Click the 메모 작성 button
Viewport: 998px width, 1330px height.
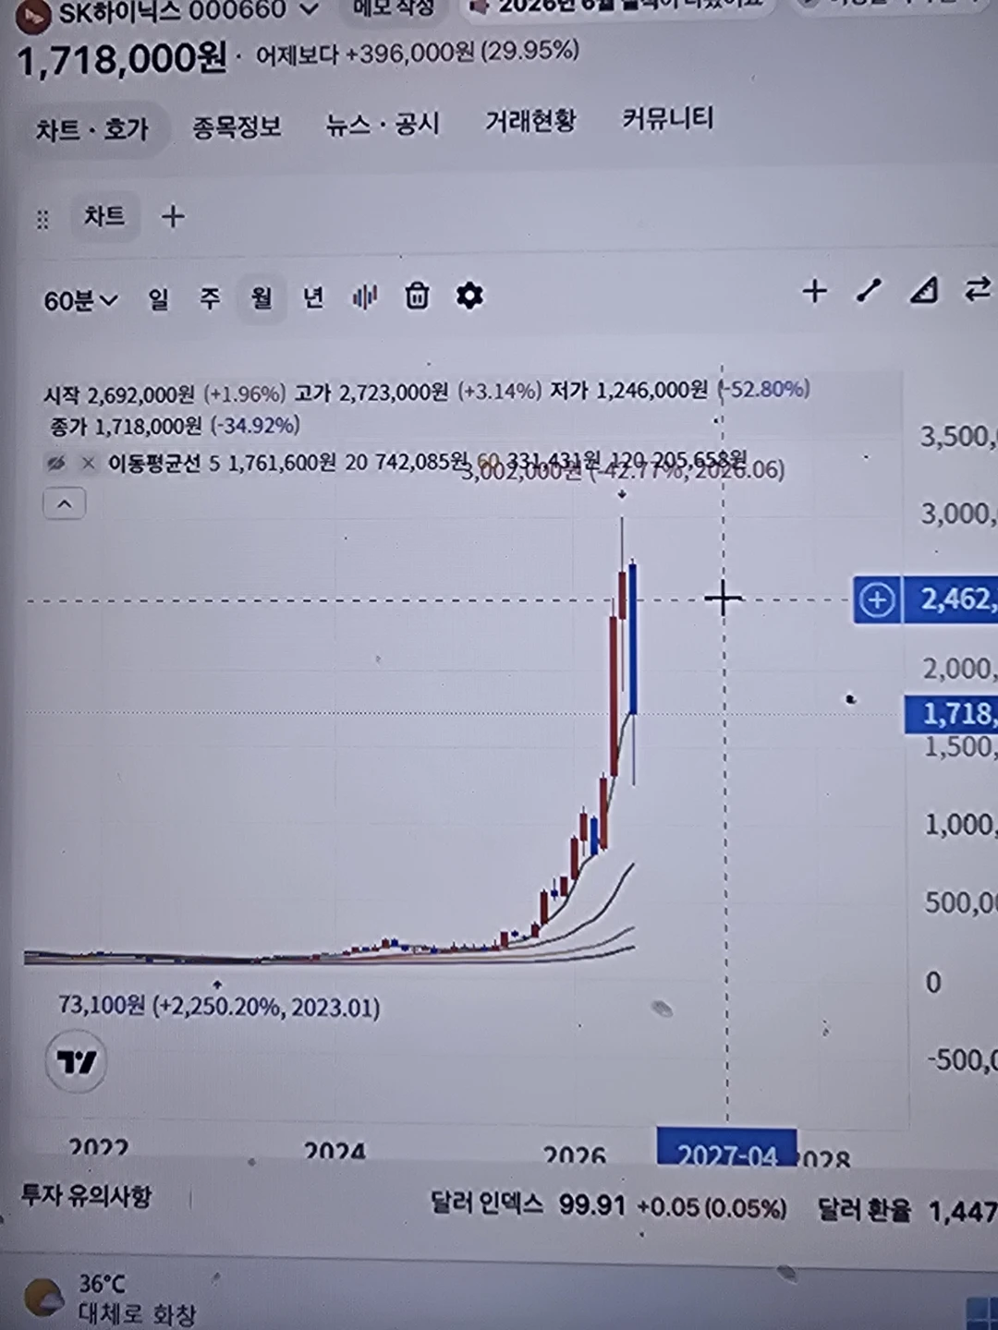tap(394, 8)
